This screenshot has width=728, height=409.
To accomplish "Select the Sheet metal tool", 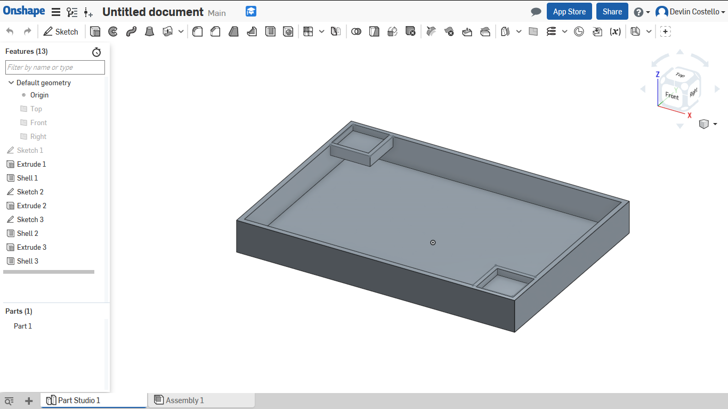I will point(635,32).
